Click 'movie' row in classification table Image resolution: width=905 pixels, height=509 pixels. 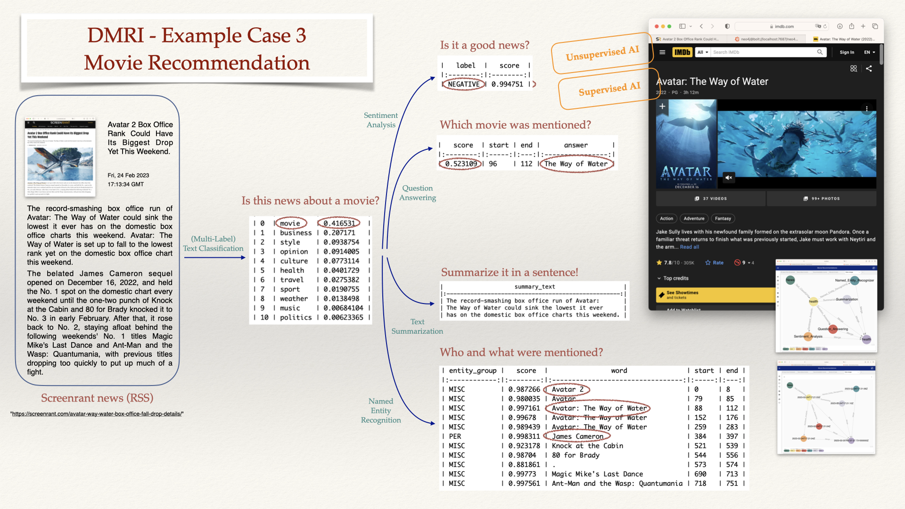311,223
